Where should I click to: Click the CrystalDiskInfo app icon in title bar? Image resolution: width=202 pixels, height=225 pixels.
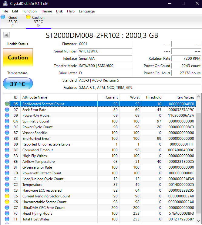click(5, 3)
